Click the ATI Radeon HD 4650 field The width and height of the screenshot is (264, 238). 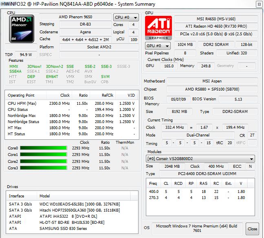click(x=216, y=26)
